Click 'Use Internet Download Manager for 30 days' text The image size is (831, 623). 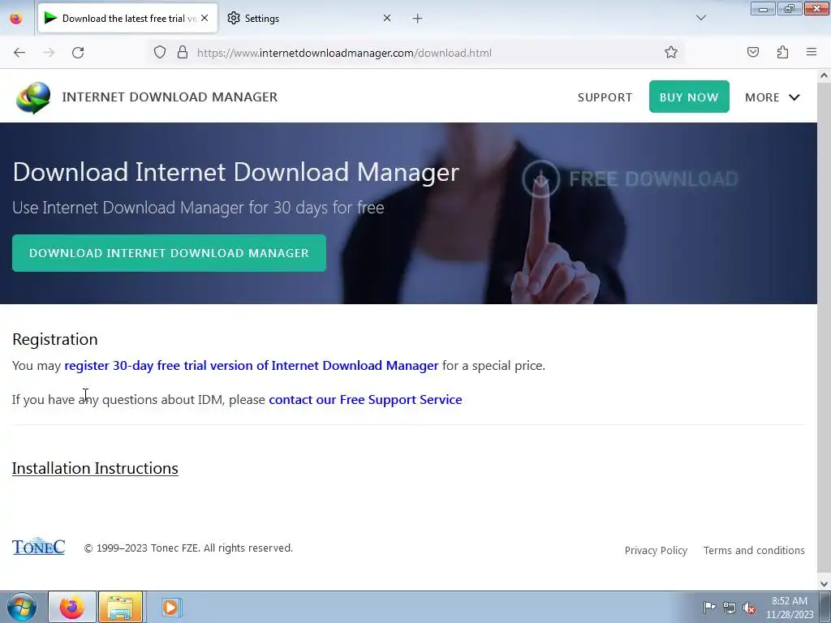pos(198,208)
